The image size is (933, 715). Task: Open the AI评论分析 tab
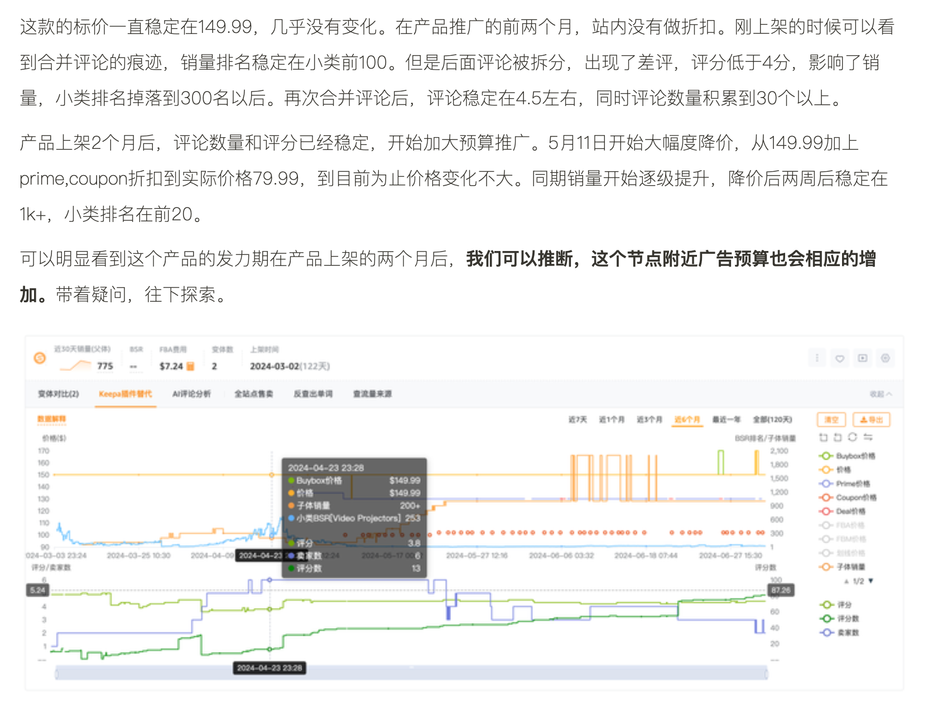(x=191, y=394)
